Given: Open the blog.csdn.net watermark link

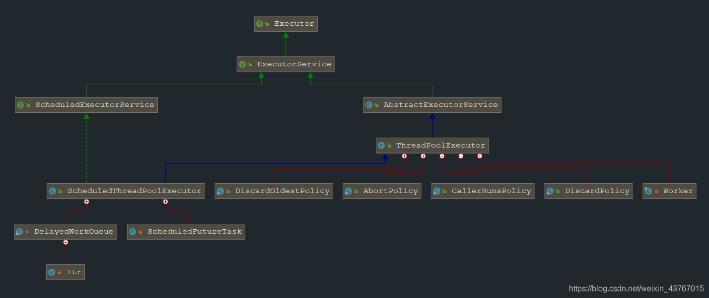Looking at the screenshot, I should click(x=636, y=289).
